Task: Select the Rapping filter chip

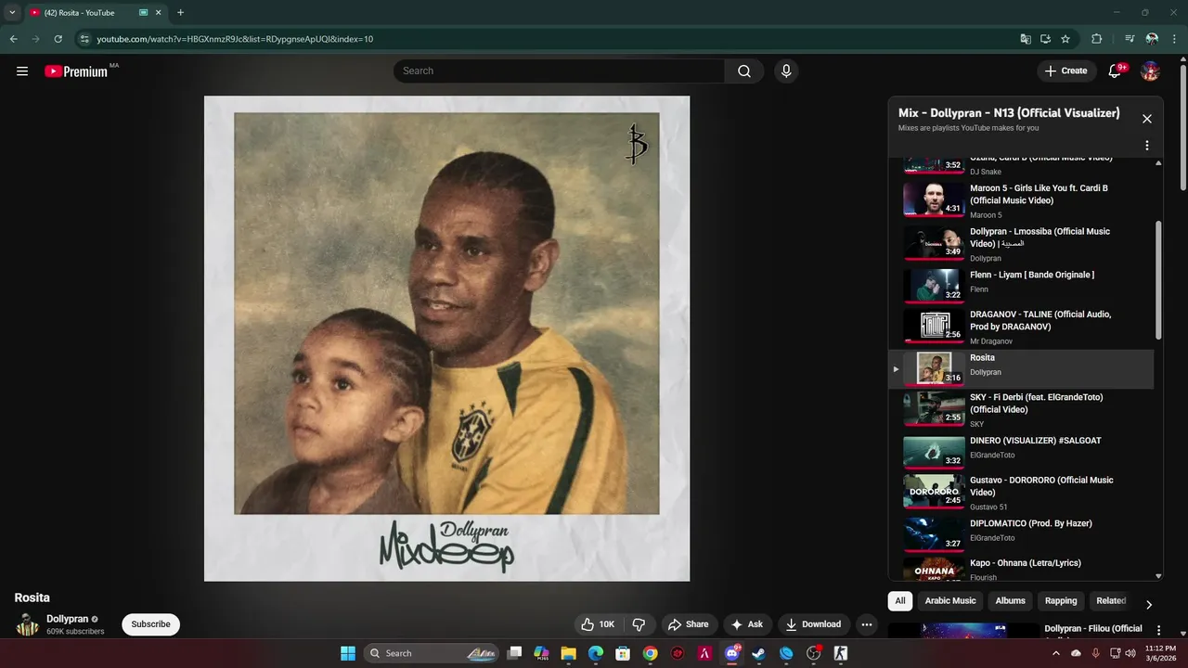Action: pyautogui.click(x=1061, y=601)
